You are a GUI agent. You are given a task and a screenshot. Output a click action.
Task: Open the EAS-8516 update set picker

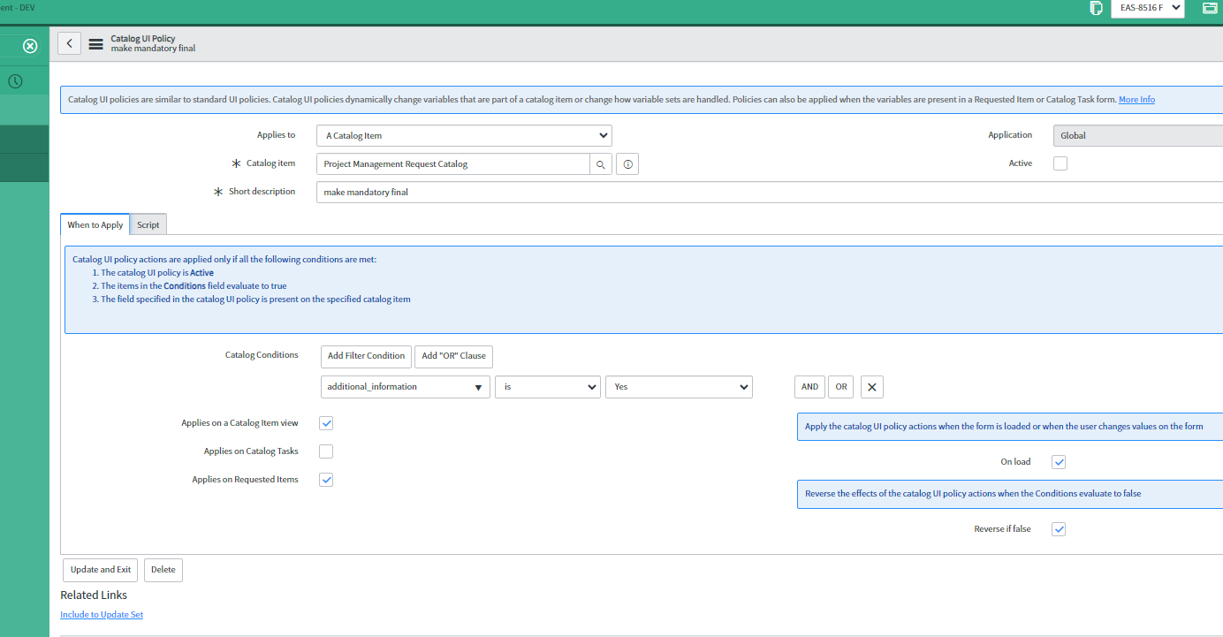click(x=1147, y=8)
